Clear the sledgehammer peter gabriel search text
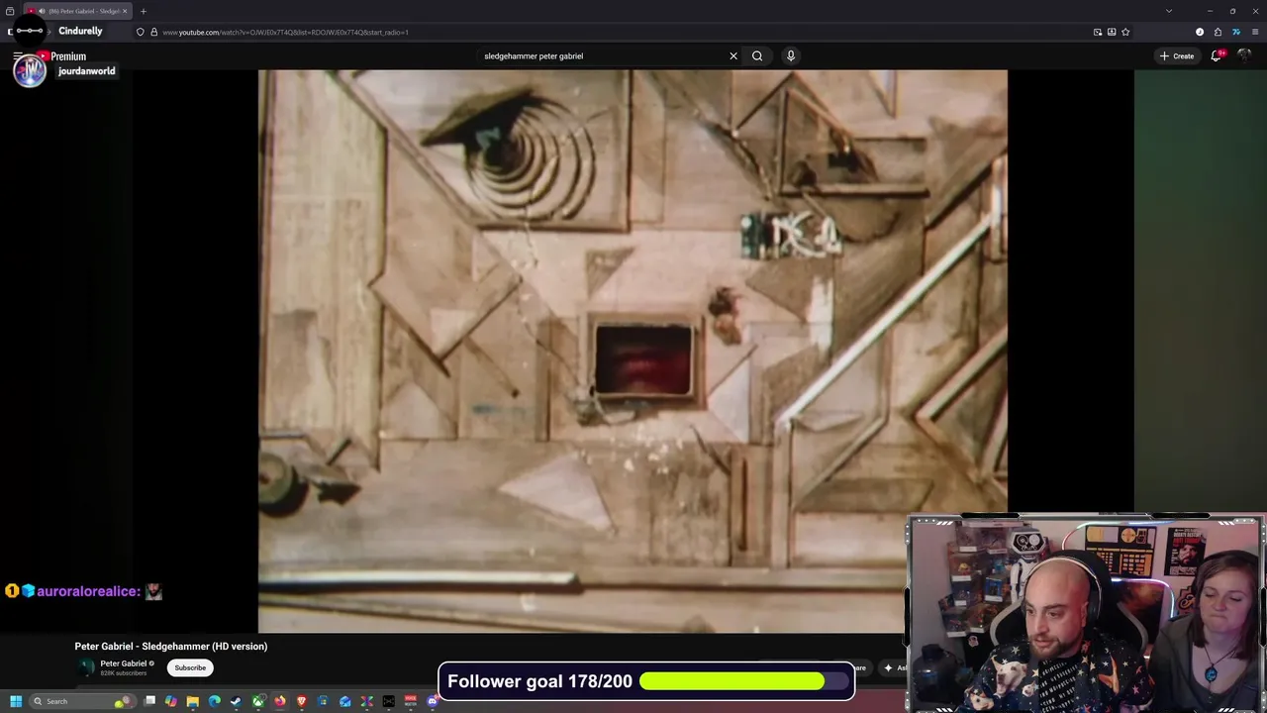Screen dimensions: 1267x713 [x=733, y=56]
